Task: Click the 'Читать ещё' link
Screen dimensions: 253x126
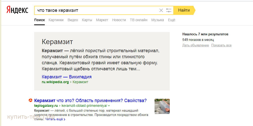Action: pos(55,119)
